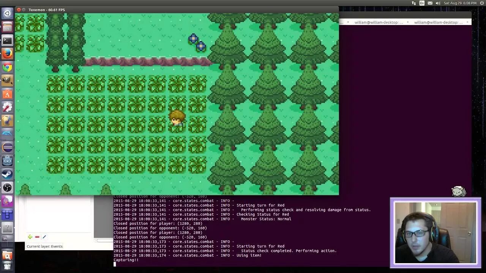The image size is (486, 273).
Task: Open the Files manager from the dock
Action: pyautogui.click(x=7, y=27)
